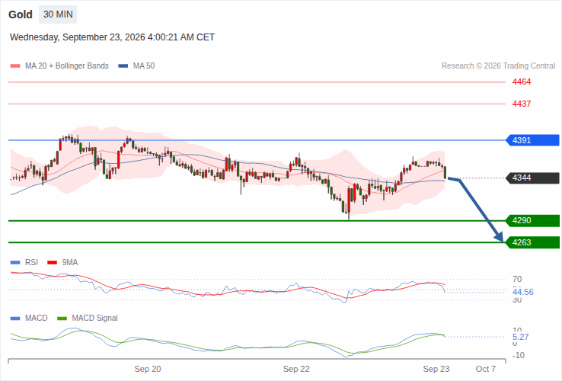Click the 4437 red resistance value
Viewport: 562px width, 381px height.
522,104
